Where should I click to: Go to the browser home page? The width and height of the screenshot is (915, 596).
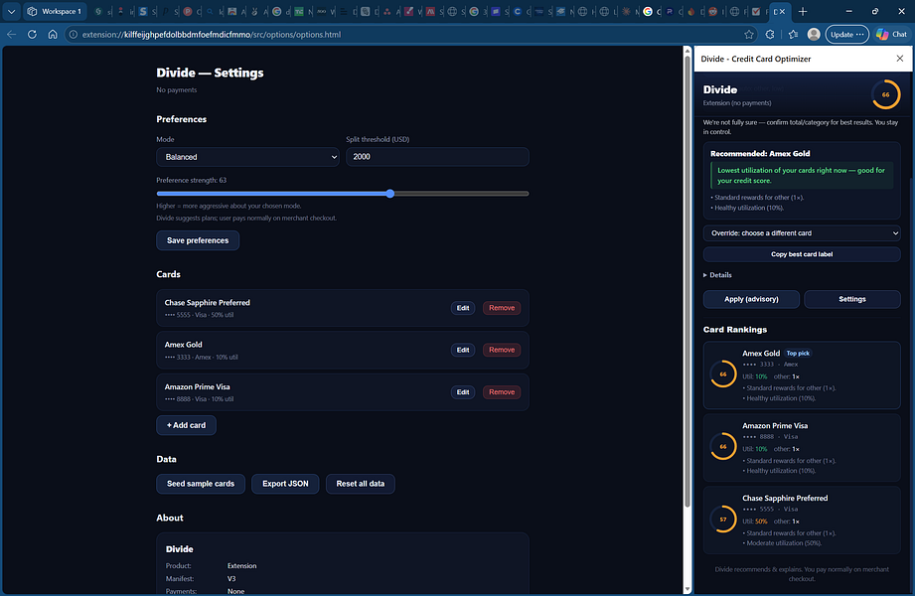point(53,35)
